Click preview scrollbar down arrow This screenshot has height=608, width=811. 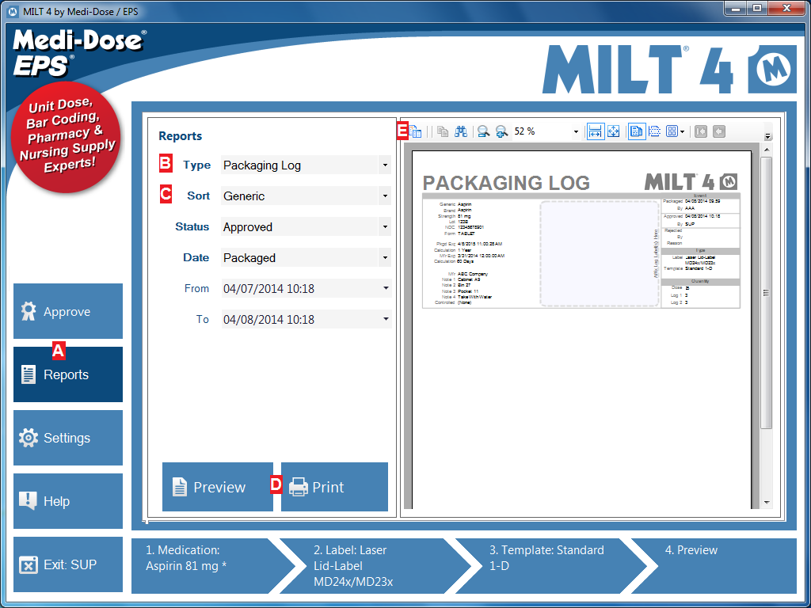767,503
